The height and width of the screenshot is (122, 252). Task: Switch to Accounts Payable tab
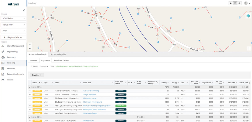[58, 54]
